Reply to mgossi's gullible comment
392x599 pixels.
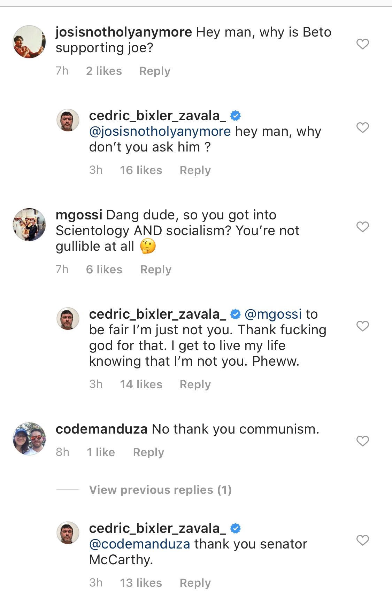[x=156, y=270]
